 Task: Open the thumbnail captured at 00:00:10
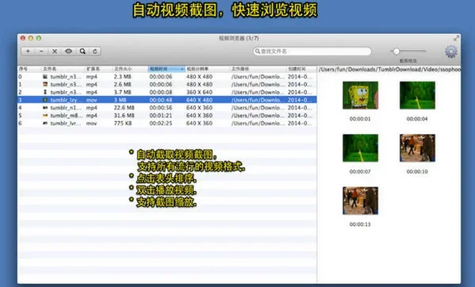coord(417,147)
